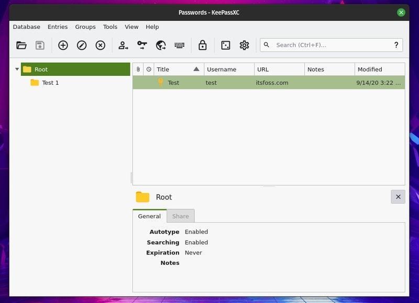The image size is (419, 303).
Task: Focus the Search input field
Action: pyautogui.click(x=330, y=45)
